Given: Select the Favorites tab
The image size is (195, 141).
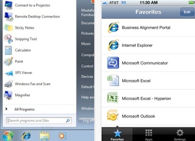Looking at the screenshot, I should [x=117, y=134].
